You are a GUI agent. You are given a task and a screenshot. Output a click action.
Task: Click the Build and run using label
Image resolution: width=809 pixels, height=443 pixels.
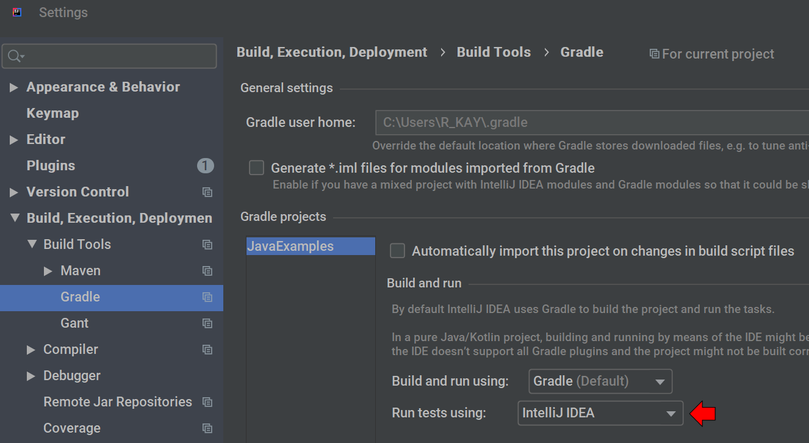(x=450, y=381)
